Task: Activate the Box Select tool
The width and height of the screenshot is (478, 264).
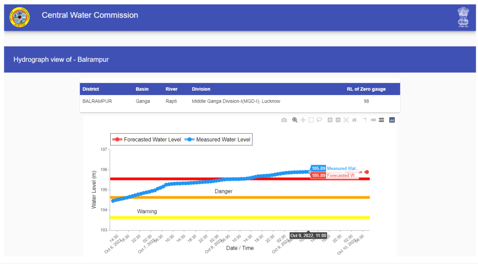Action: (311, 120)
